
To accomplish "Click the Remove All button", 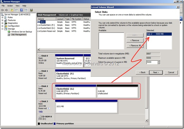I will [135, 46].
